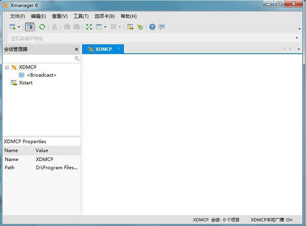Image resolution: width=306 pixels, height=226 pixels.
Task: Click status bar text 0 个项目
Action: [x=231, y=220]
